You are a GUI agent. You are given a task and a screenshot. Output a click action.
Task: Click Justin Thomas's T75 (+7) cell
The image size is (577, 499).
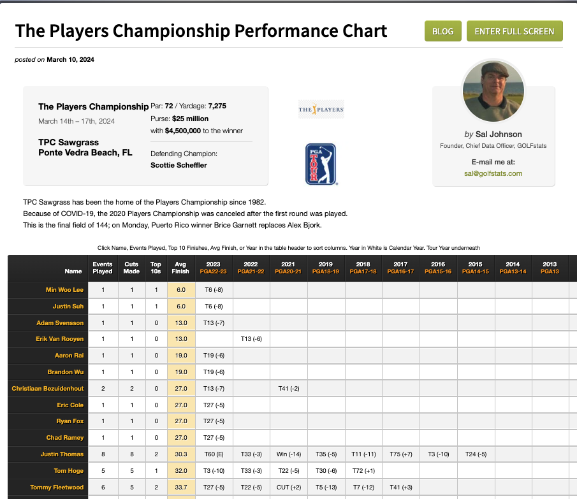click(x=401, y=454)
